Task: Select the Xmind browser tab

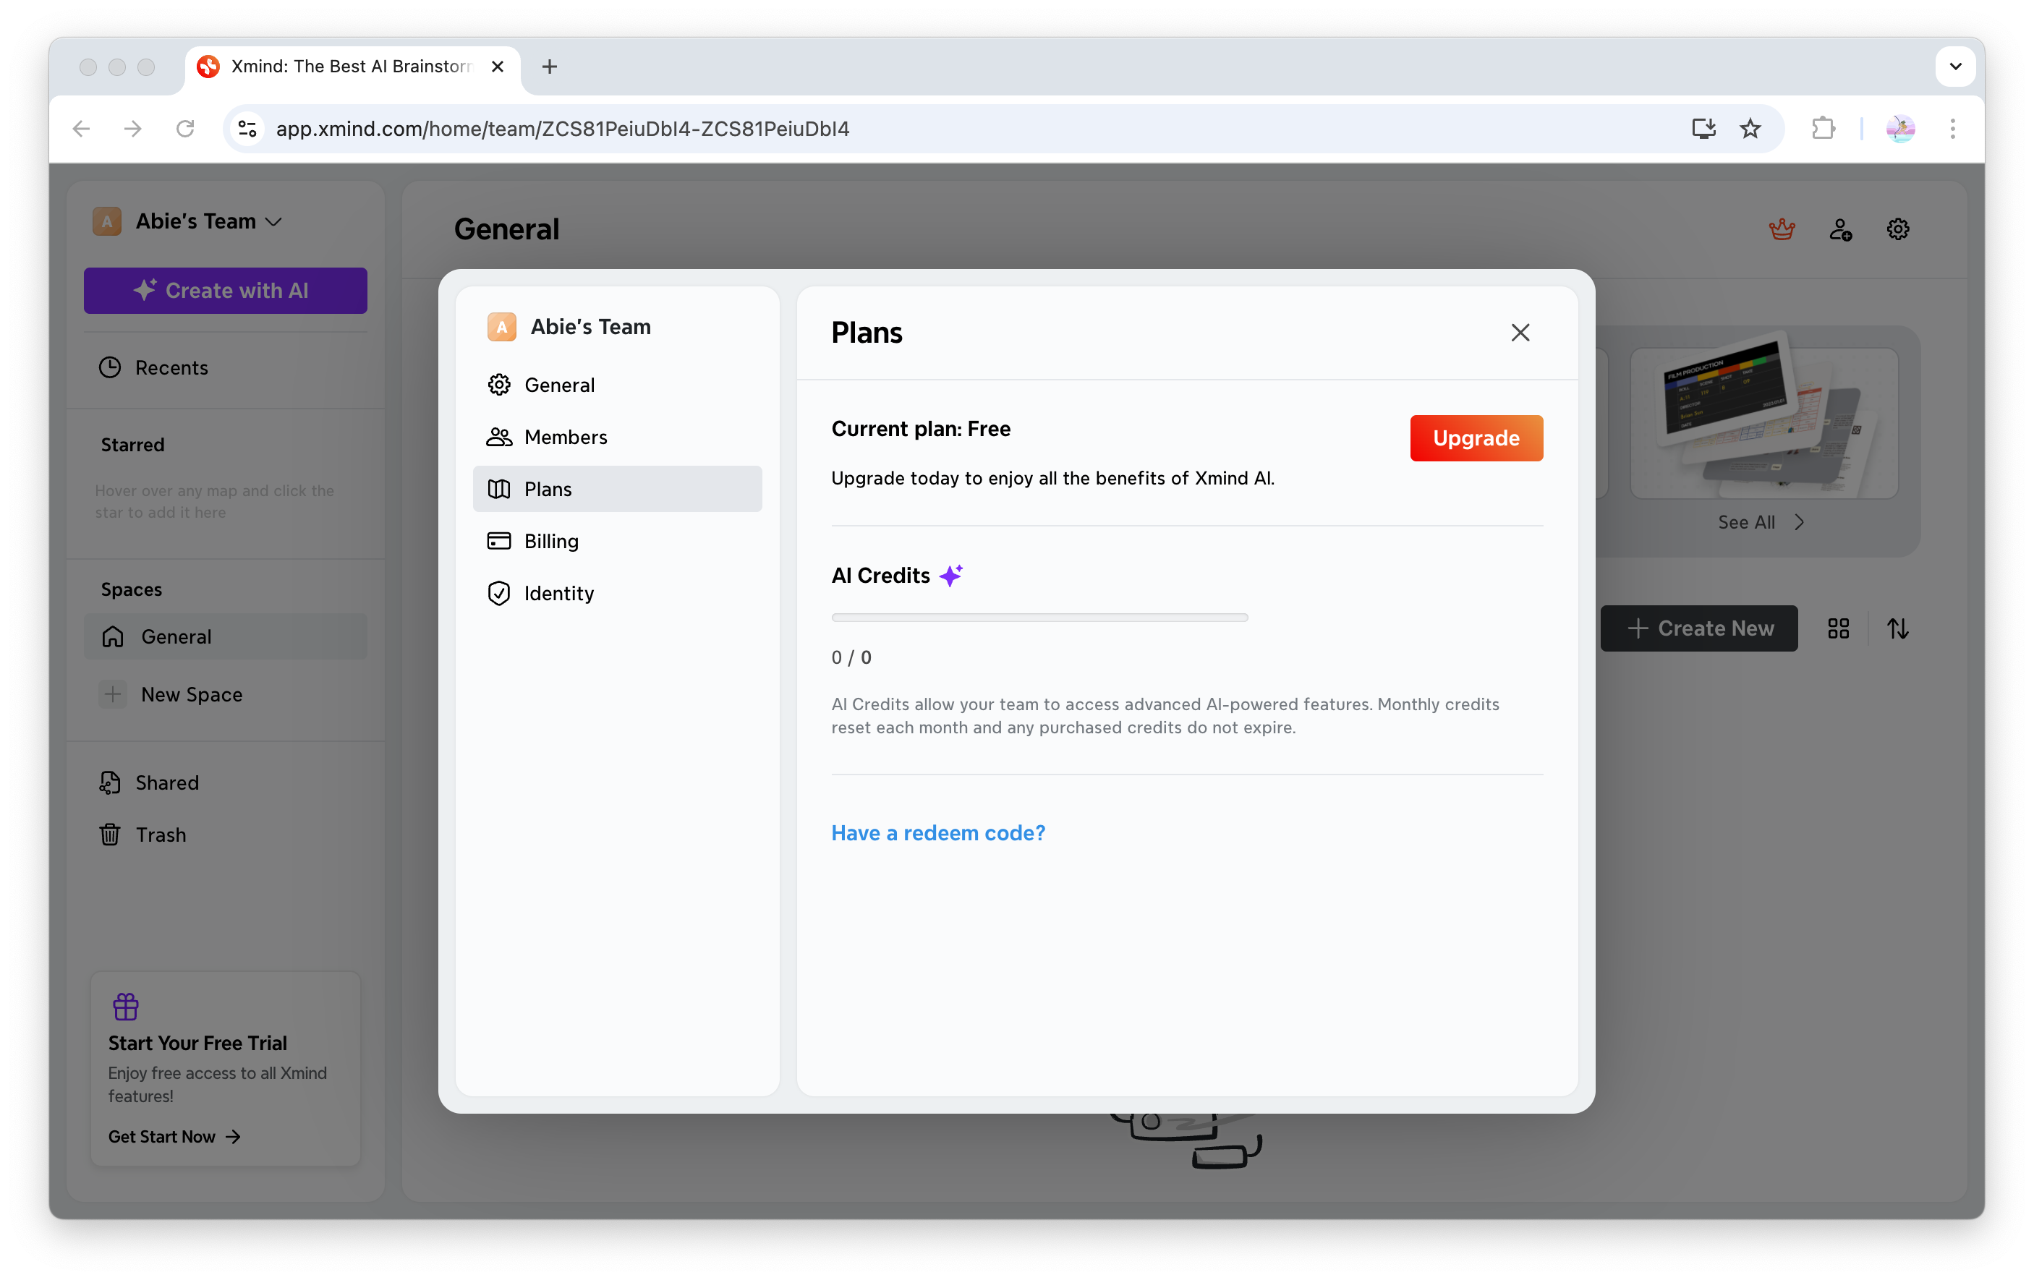Action: tap(352, 66)
